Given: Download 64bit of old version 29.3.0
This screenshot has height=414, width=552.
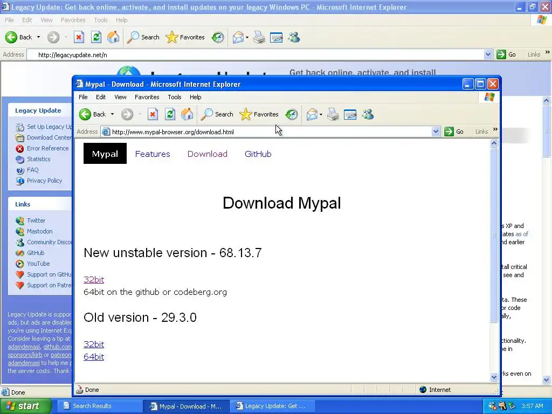Looking at the screenshot, I should point(94,357).
